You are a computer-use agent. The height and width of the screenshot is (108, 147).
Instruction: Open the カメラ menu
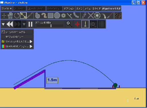point(79,9)
